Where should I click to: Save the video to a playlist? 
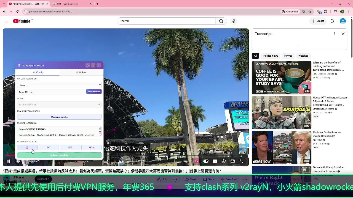pyautogui.click(x=208, y=179)
